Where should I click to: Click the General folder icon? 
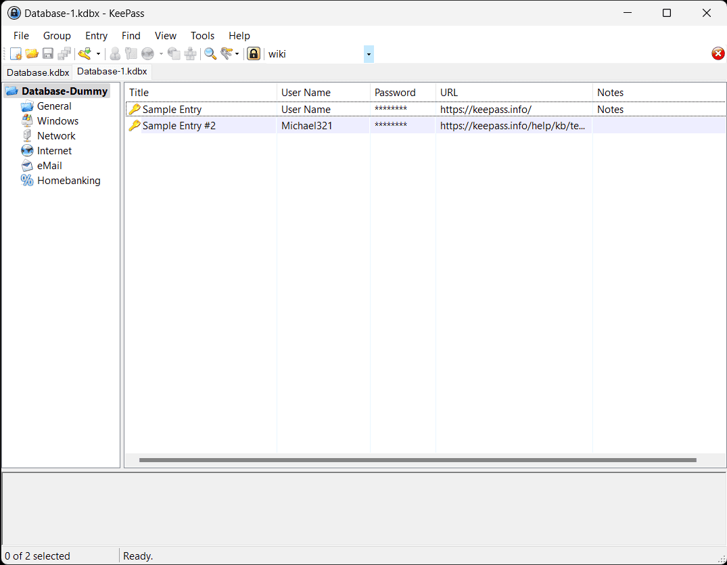tap(27, 106)
